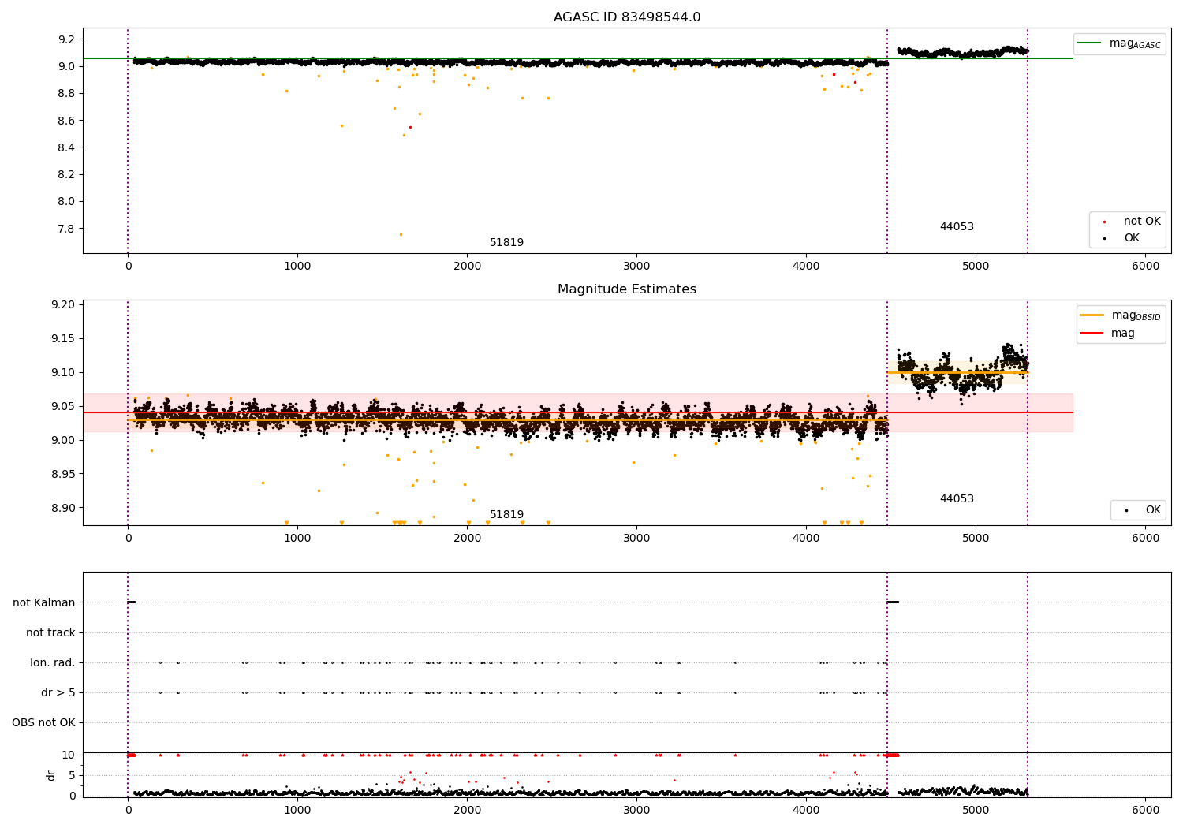The image size is (1183, 828).
Task: Click the 2000 x-axis tick under Magnitude Estimates plot
Action: point(467,539)
